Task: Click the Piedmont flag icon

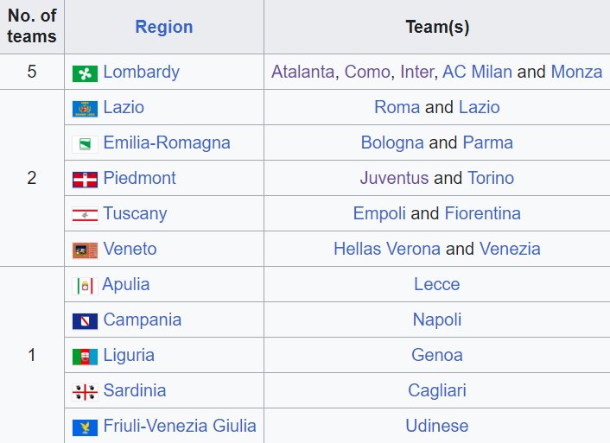Action: [85, 180]
